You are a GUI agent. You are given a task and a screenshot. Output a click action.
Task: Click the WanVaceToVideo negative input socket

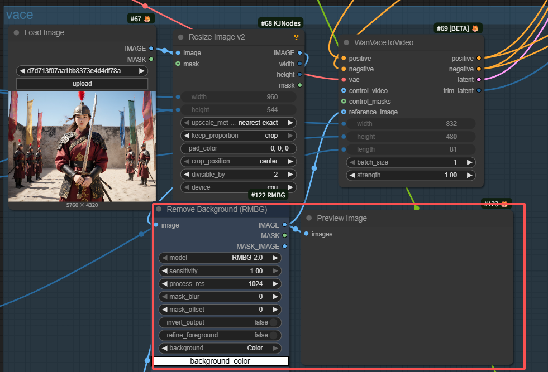point(344,69)
